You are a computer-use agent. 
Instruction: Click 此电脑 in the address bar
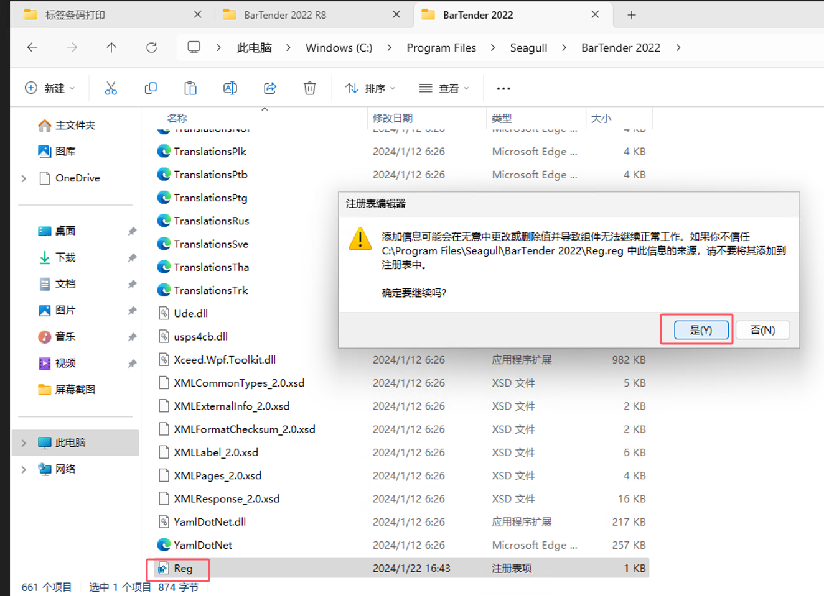coord(254,48)
